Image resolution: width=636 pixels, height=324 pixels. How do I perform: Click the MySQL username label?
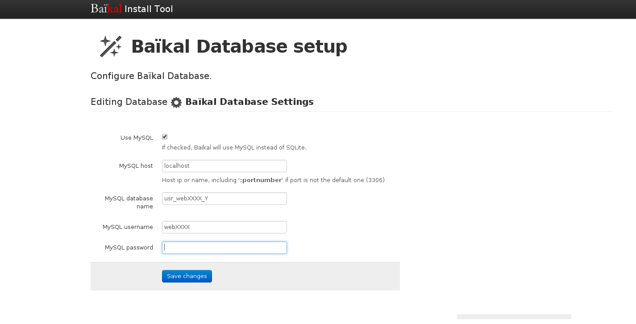[128, 227]
